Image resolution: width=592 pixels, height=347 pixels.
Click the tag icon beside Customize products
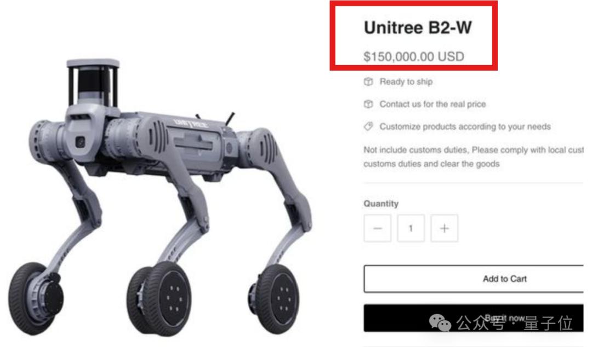(368, 126)
